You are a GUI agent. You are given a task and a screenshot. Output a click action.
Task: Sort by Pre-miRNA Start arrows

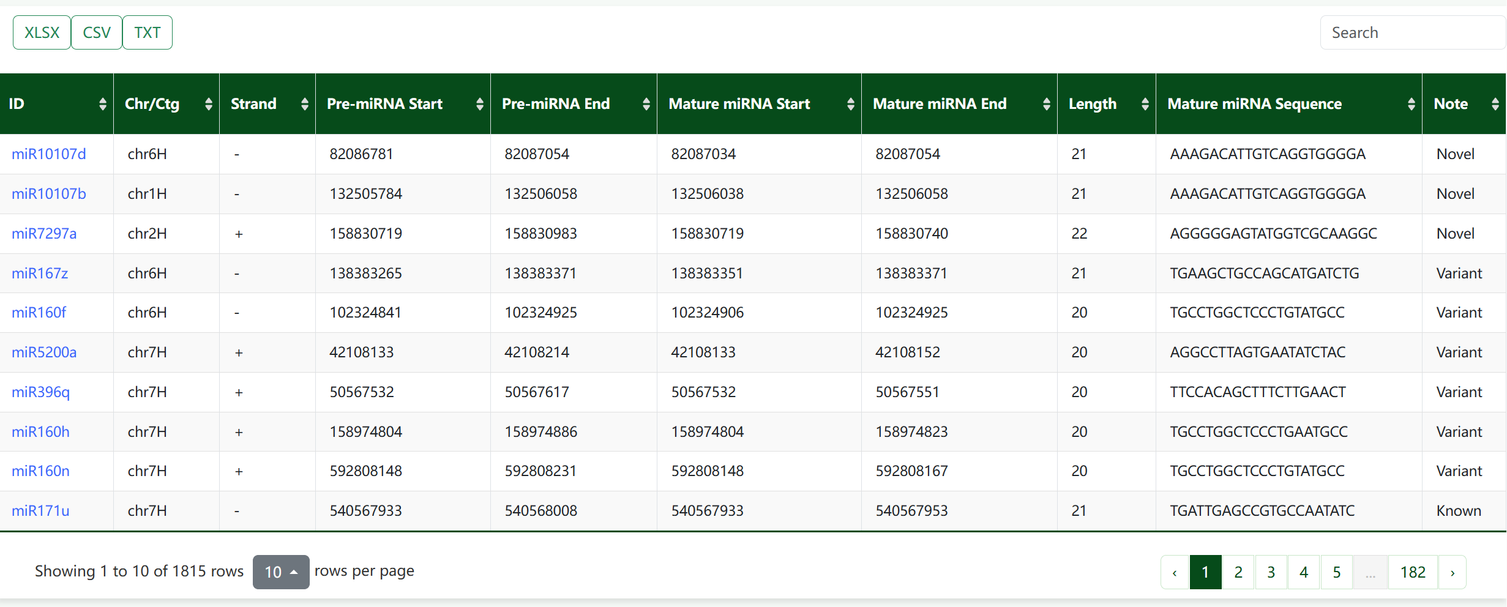pyautogui.click(x=480, y=105)
